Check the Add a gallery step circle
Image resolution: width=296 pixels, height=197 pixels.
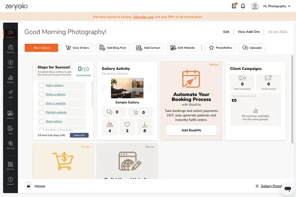point(42,85)
